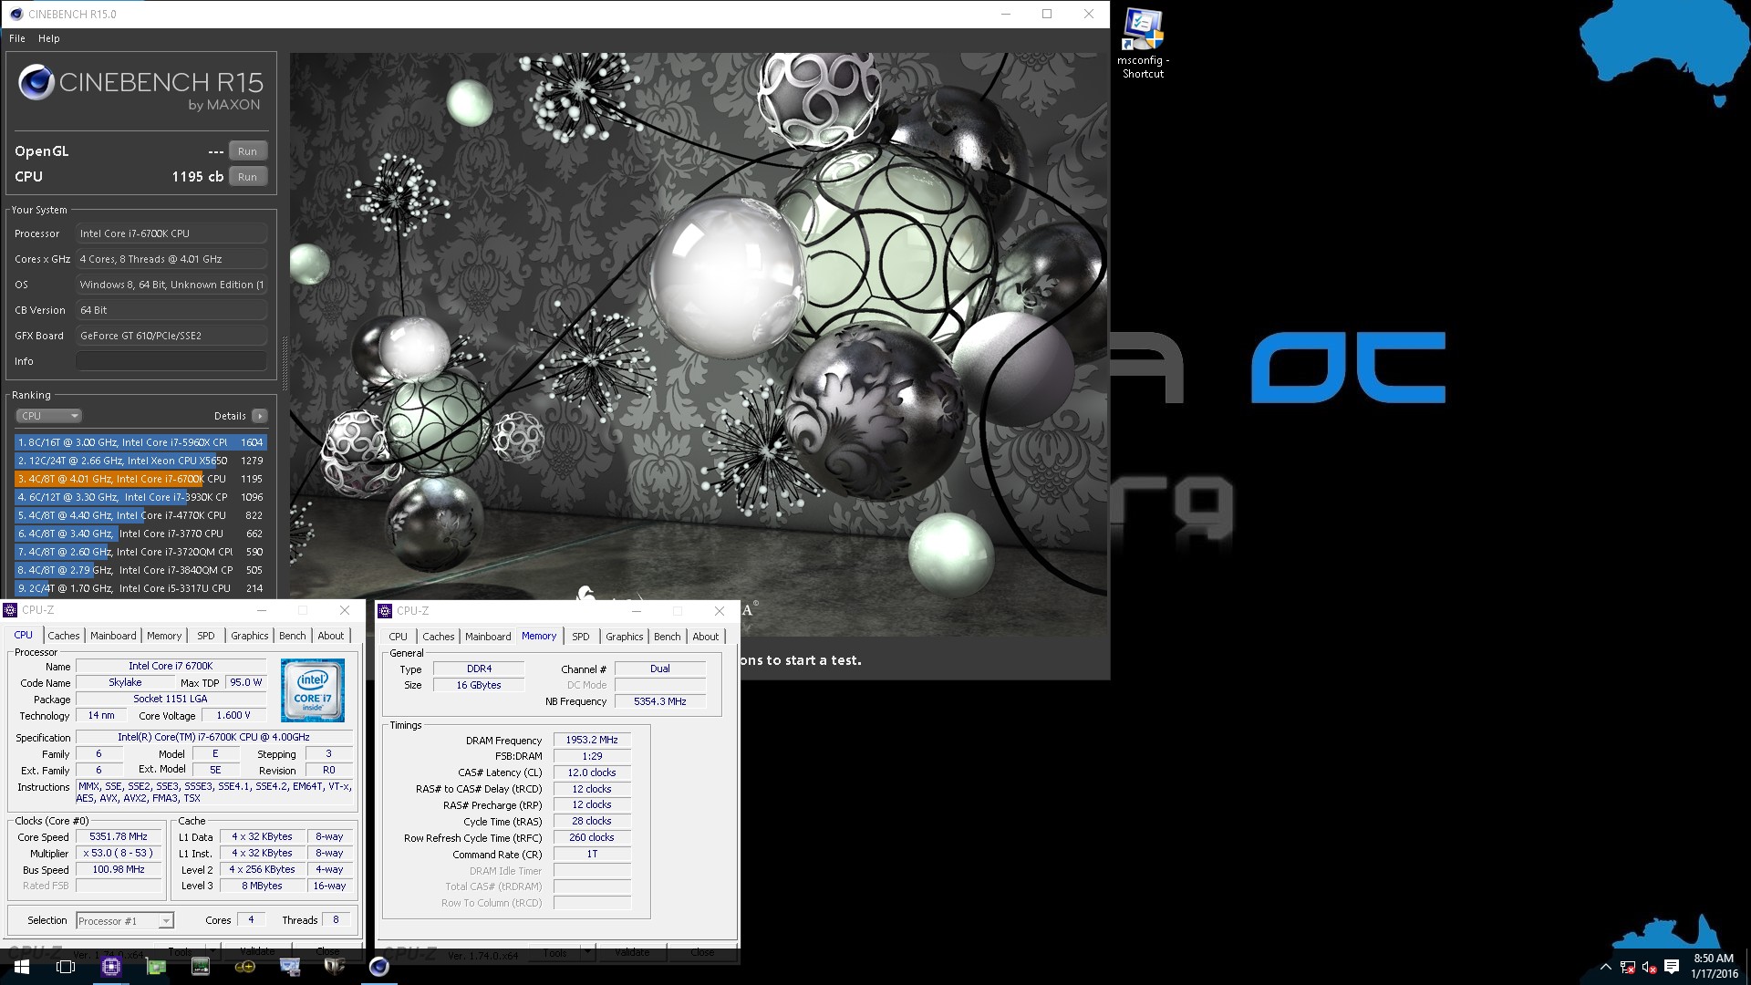Click the DRAM Frequency value 1953.2 MHz

coord(592,740)
